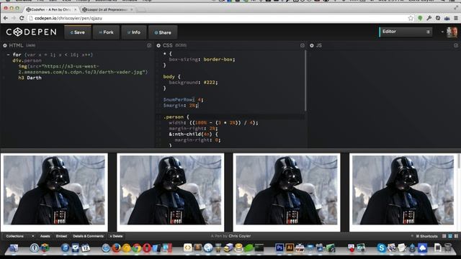Click the wrench extension icon

pyautogui.click(x=429, y=18)
